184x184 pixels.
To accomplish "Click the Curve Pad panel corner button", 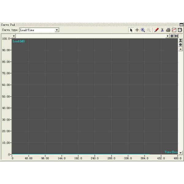I will click(181, 25).
